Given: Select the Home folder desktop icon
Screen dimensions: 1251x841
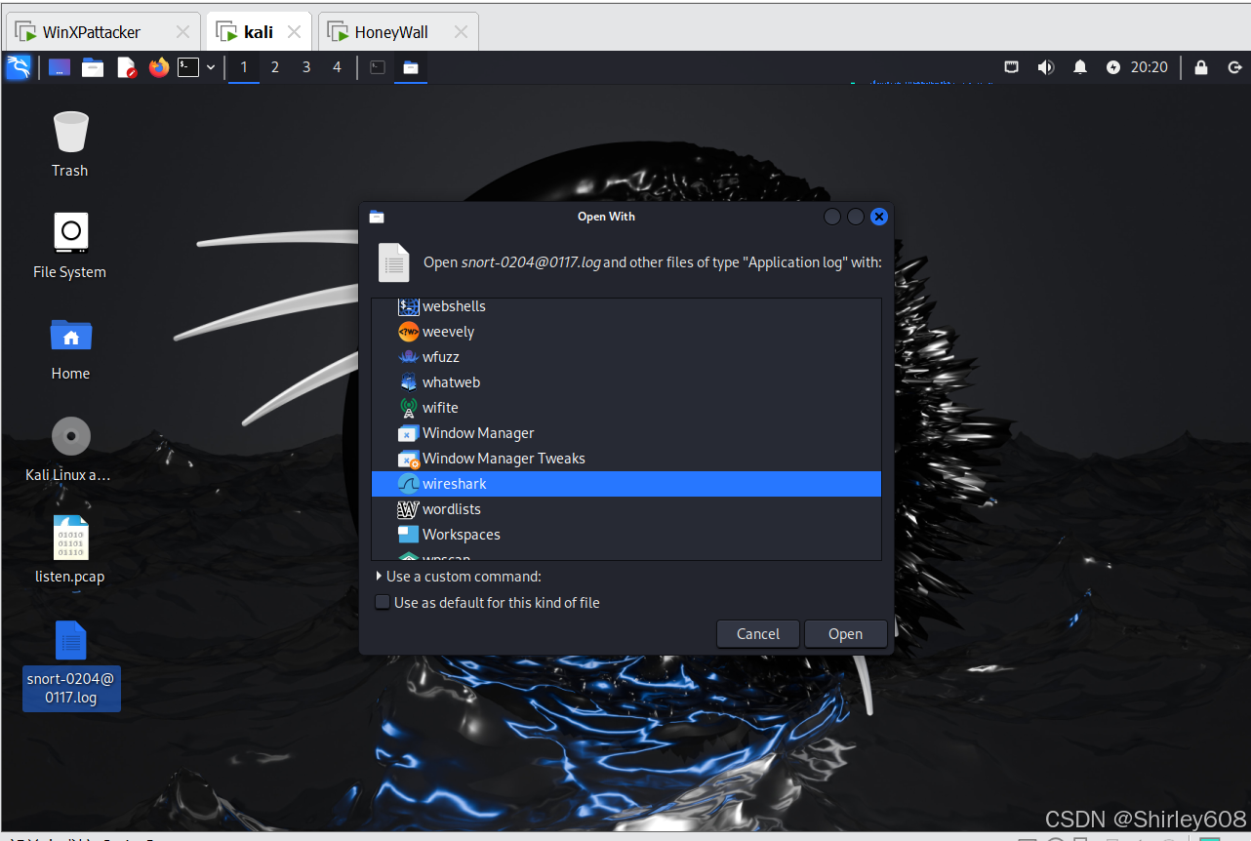Looking at the screenshot, I should coord(70,347).
